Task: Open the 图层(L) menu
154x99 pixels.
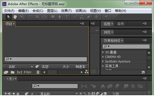Action: click(52, 11)
